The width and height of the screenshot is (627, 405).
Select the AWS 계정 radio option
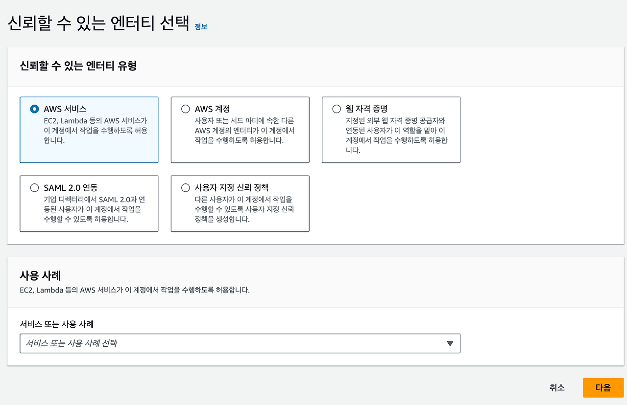[x=185, y=109]
